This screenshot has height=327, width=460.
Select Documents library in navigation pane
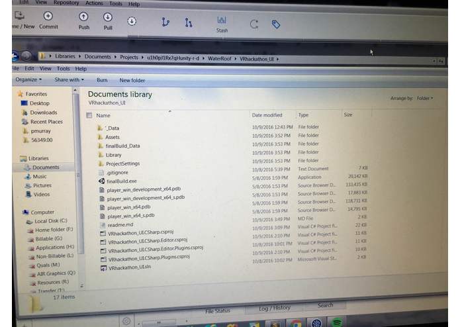[x=46, y=167]
